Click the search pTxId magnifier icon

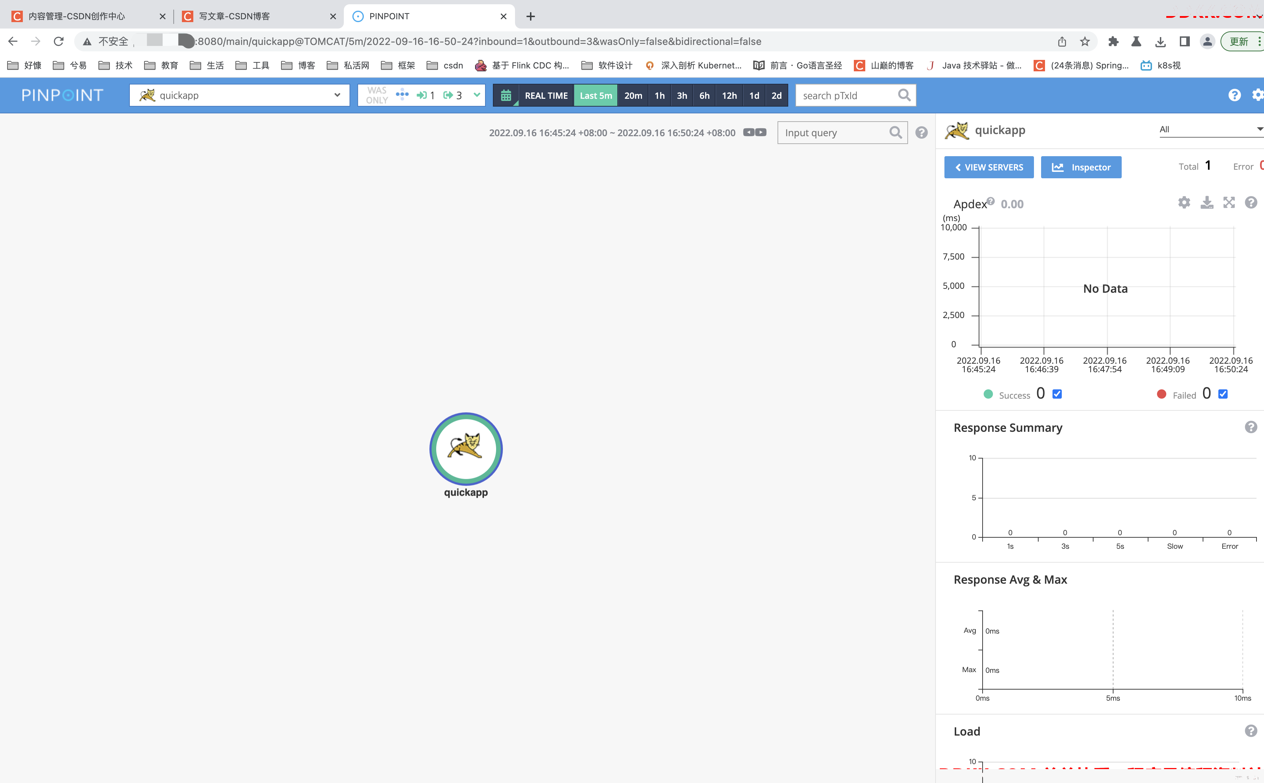pyautogui.click(x=904, y=95)
